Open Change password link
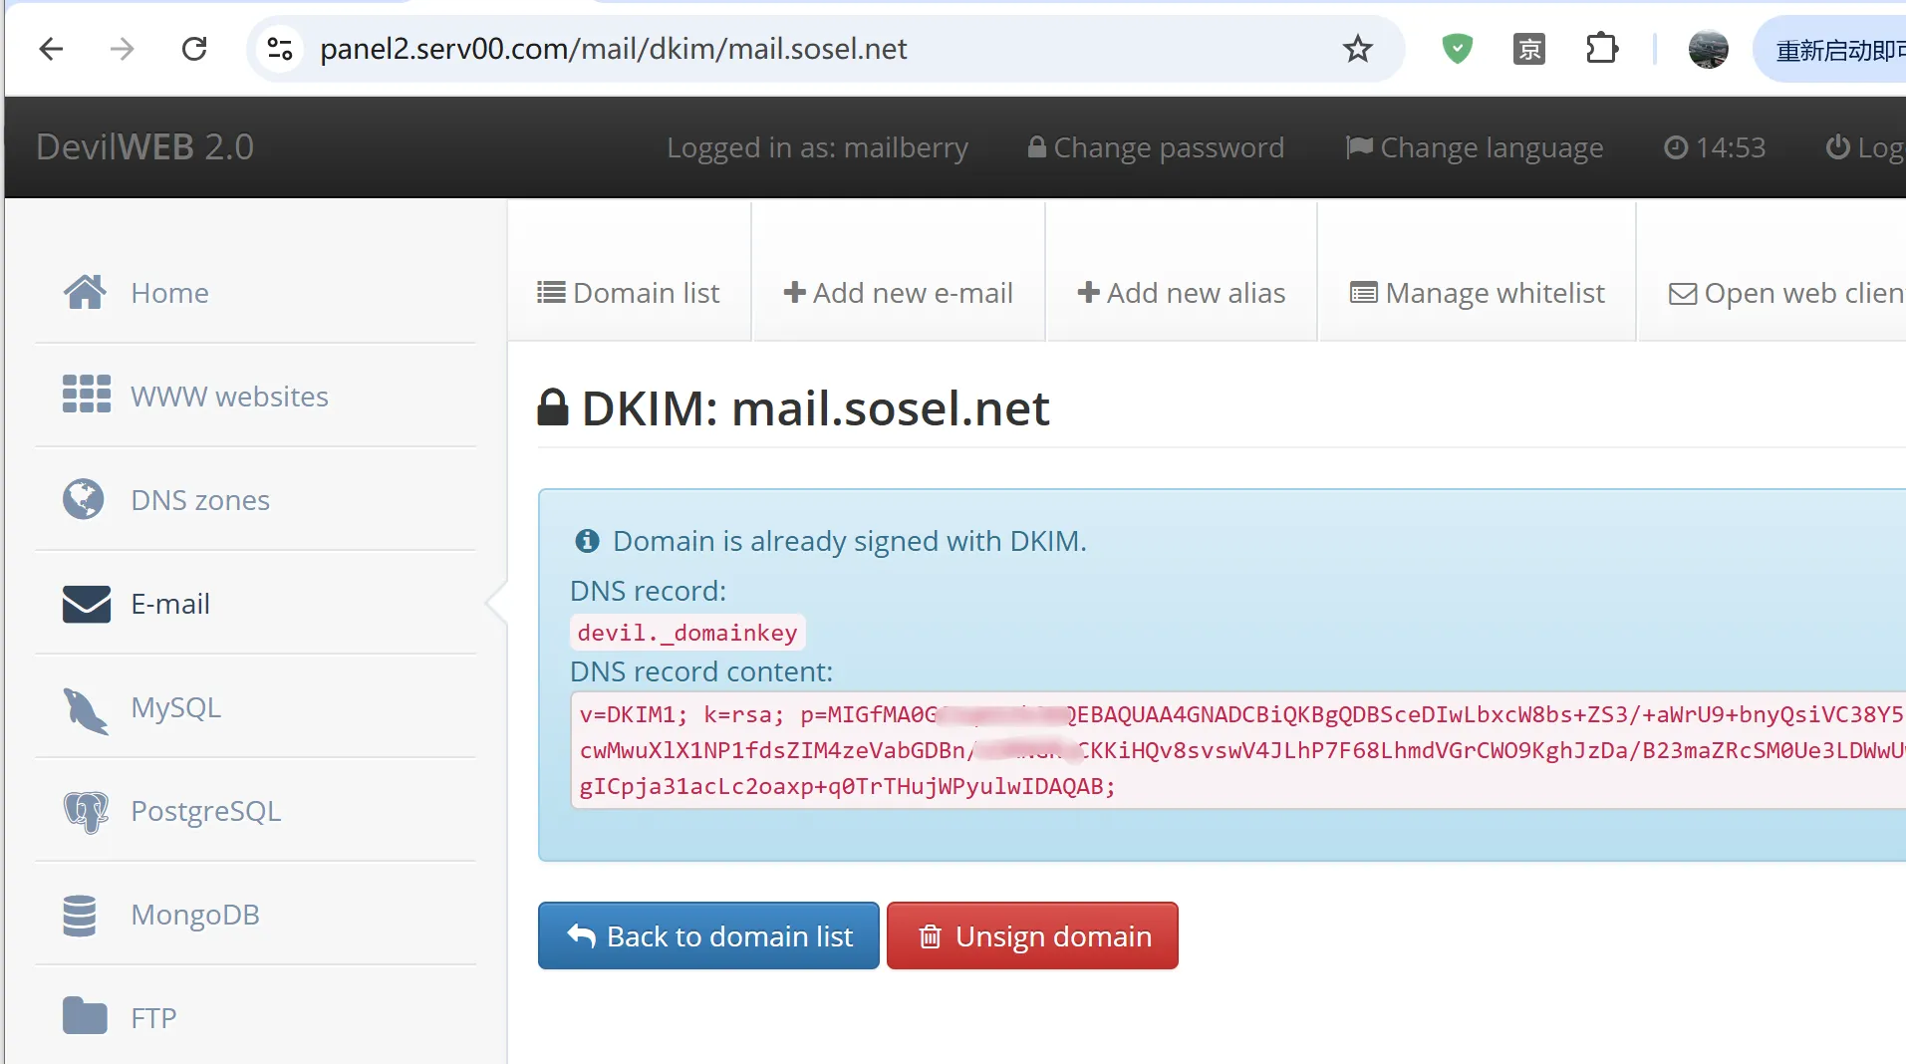The height and width of the screenshot is (1064, 1906). coord(1156,147)
